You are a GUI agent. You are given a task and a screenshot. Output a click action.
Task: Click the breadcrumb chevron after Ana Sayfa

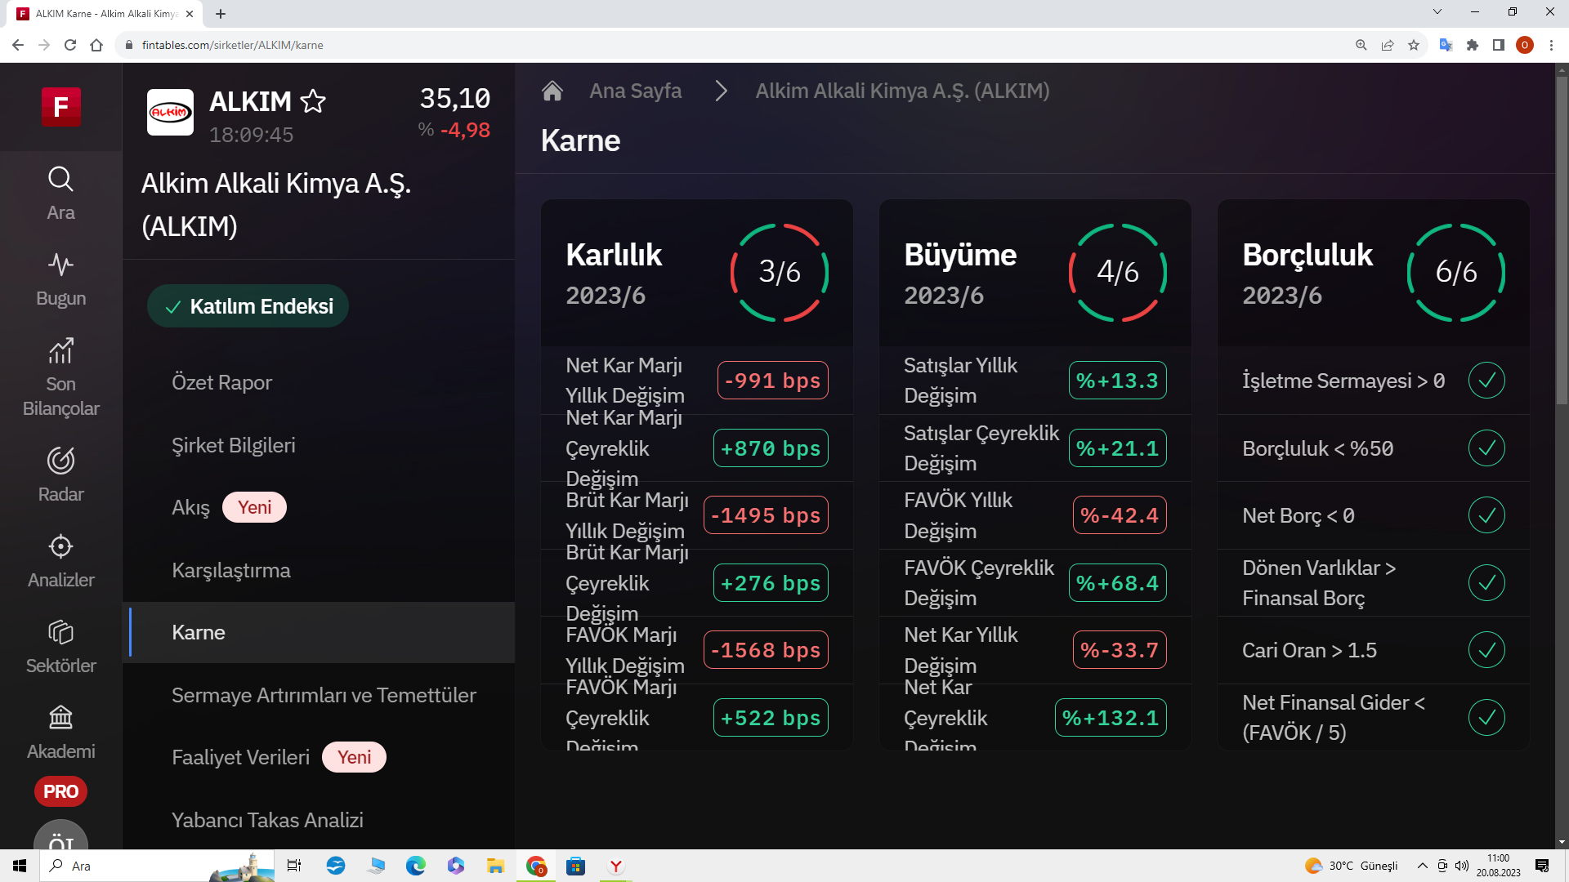721,91
